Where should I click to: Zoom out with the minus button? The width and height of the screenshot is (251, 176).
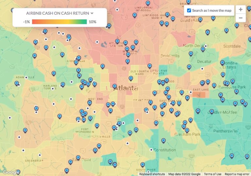click(241, 18)
